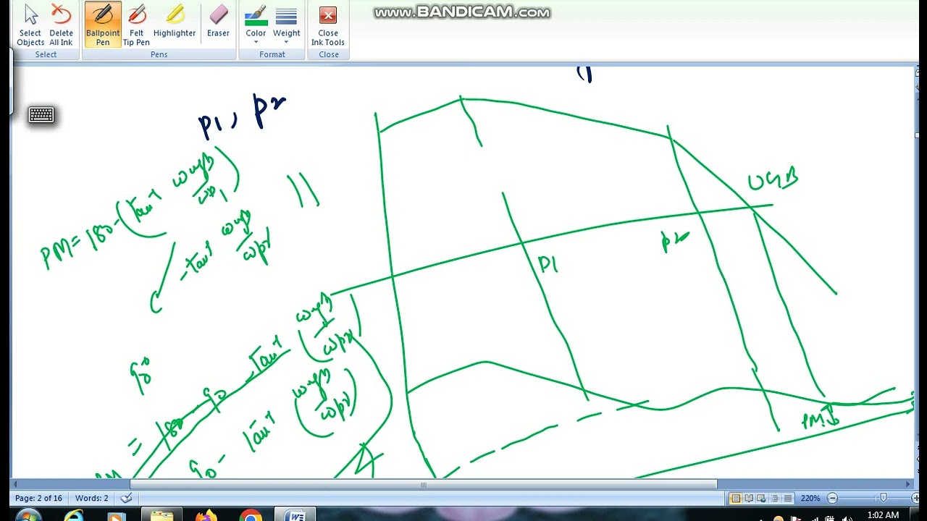
Task: Choose the Select Objects tool
Action: tap(30, 26)
